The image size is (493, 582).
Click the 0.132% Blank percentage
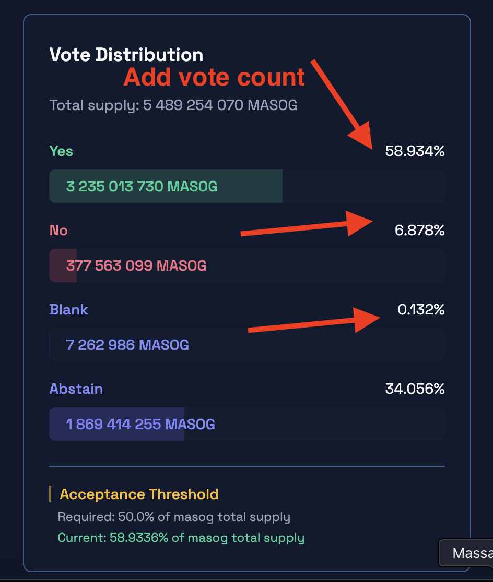(x=421, y=310)
